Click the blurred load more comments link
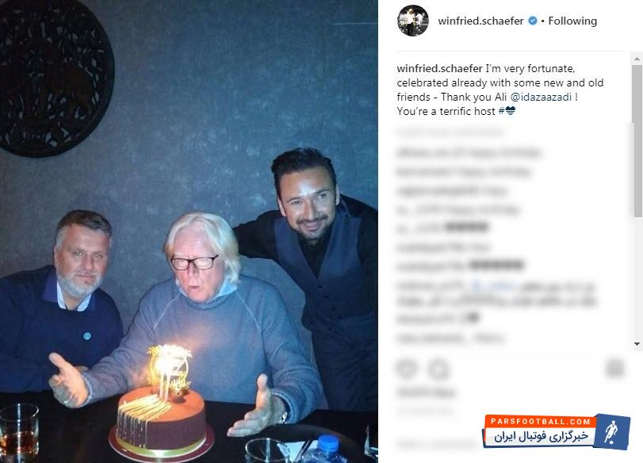Image resolution: width=643 pixels, height=463 pixels. (x=450, y=132)
